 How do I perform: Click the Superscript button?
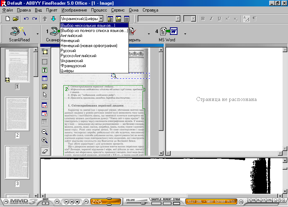pos(228,19)
